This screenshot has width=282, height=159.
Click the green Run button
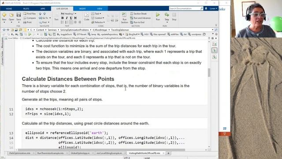[158, 15]
